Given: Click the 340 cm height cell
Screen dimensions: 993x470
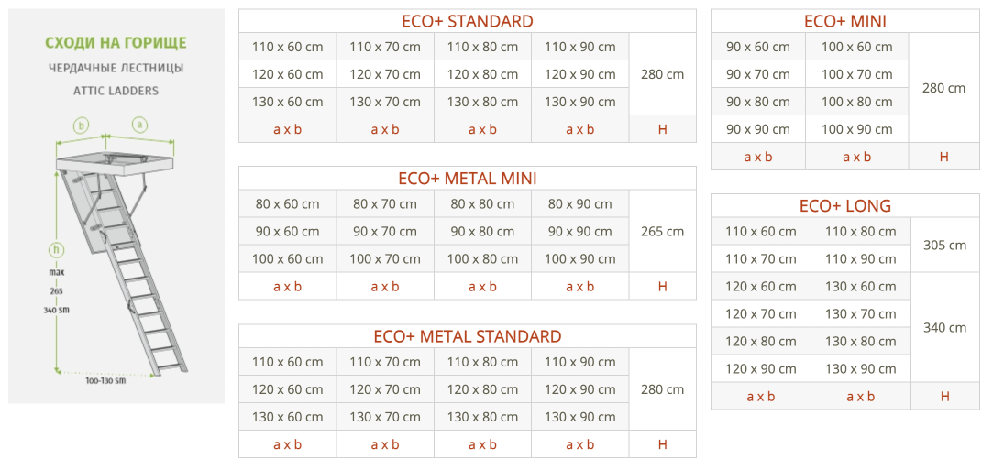Looking at the screenshot, I should [945, 328].
